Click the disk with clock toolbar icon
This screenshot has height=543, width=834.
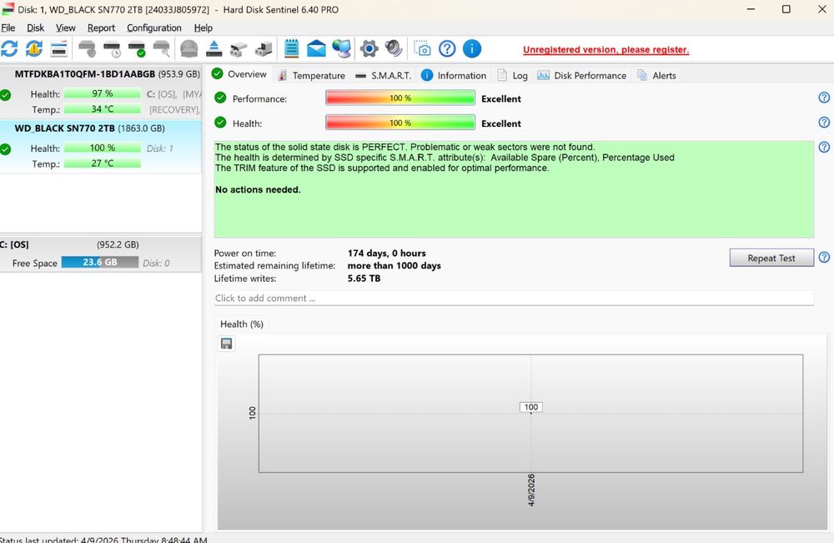tap(113, 49)
